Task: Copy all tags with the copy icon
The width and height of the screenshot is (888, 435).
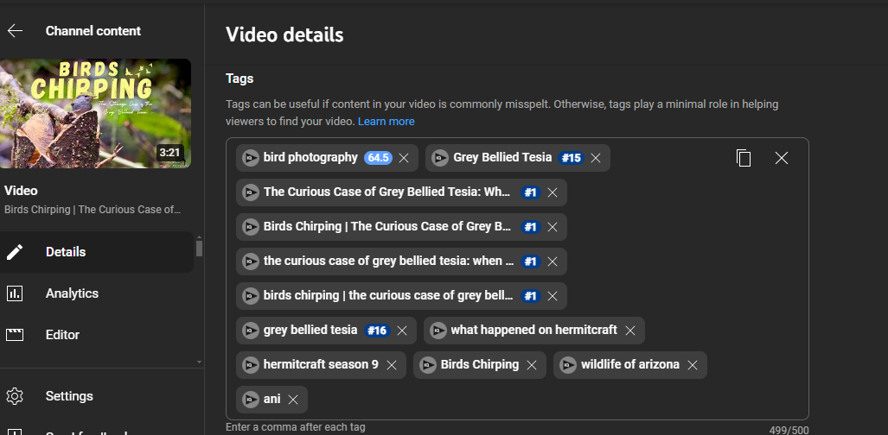Action: coord(744,158)
